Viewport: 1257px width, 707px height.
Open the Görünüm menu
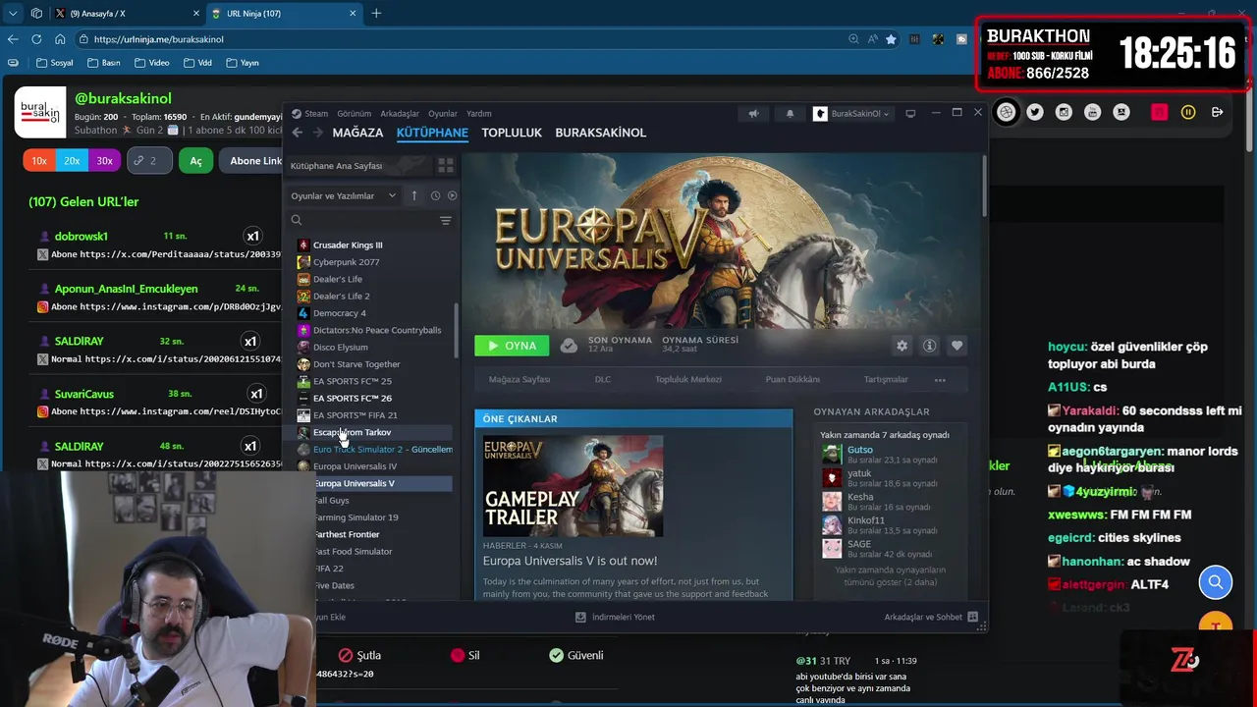[x=355, y=114]
